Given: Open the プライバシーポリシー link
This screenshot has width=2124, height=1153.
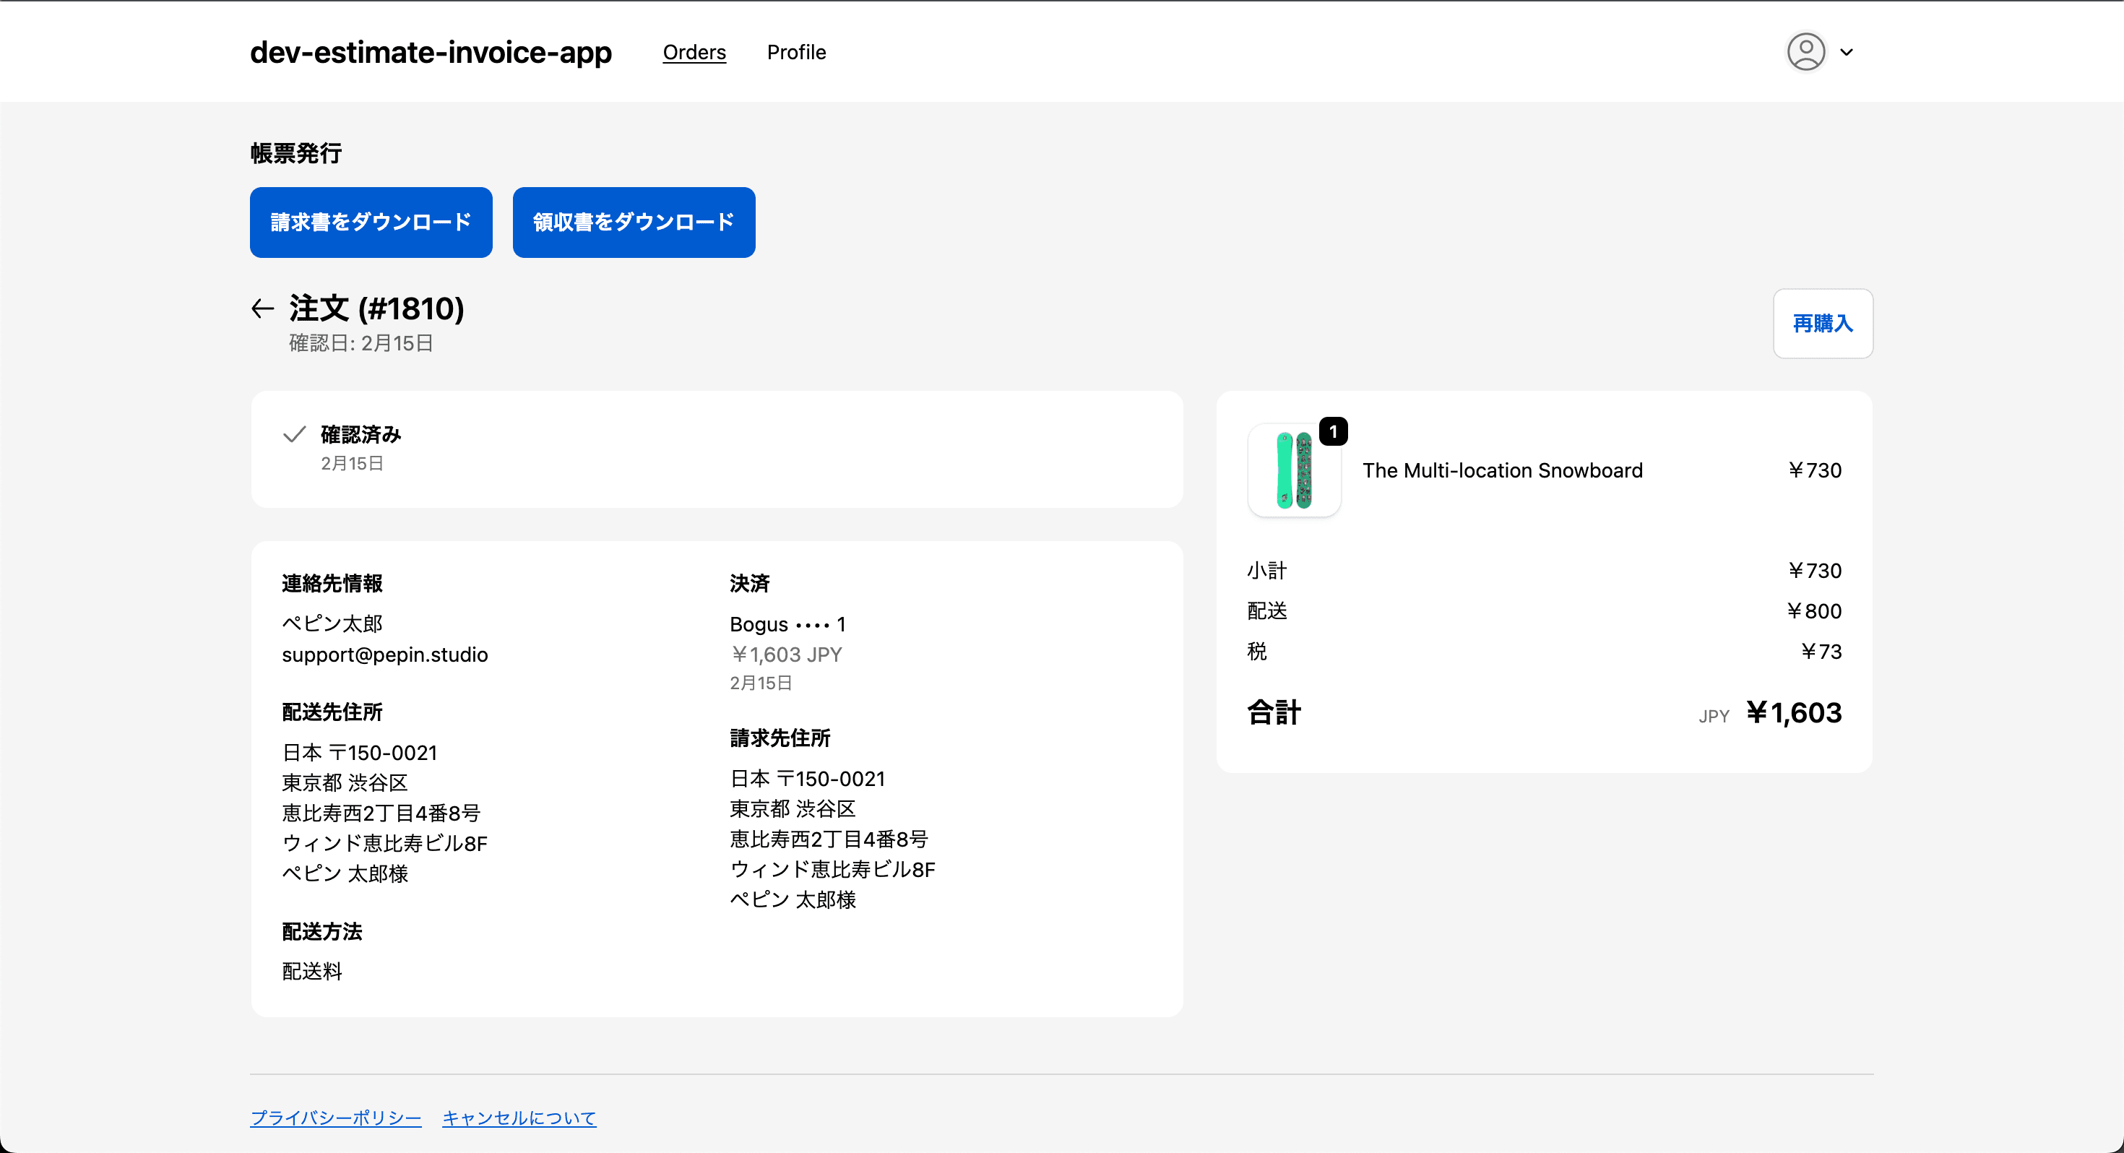Looking at the screenshot, I should pos(334,1117).
